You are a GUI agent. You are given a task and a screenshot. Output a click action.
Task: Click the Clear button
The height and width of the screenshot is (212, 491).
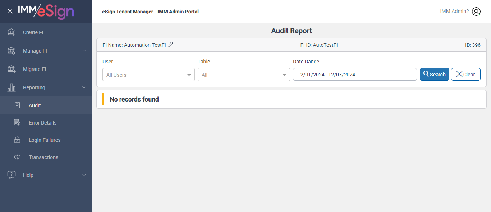[465, 75]
